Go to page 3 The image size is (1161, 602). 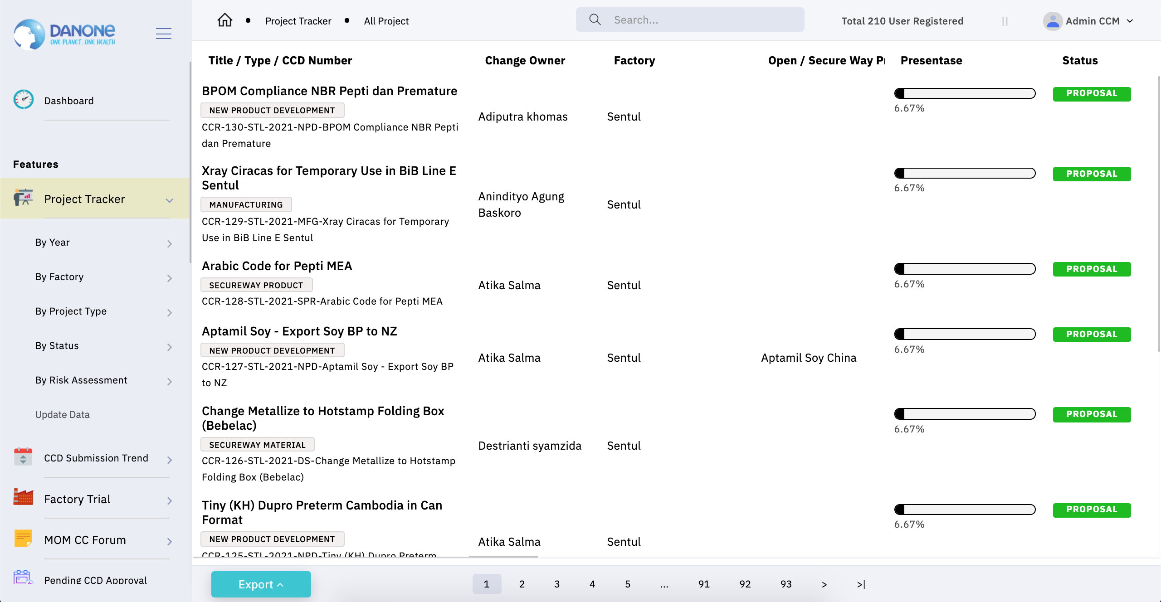pos(557,584)
